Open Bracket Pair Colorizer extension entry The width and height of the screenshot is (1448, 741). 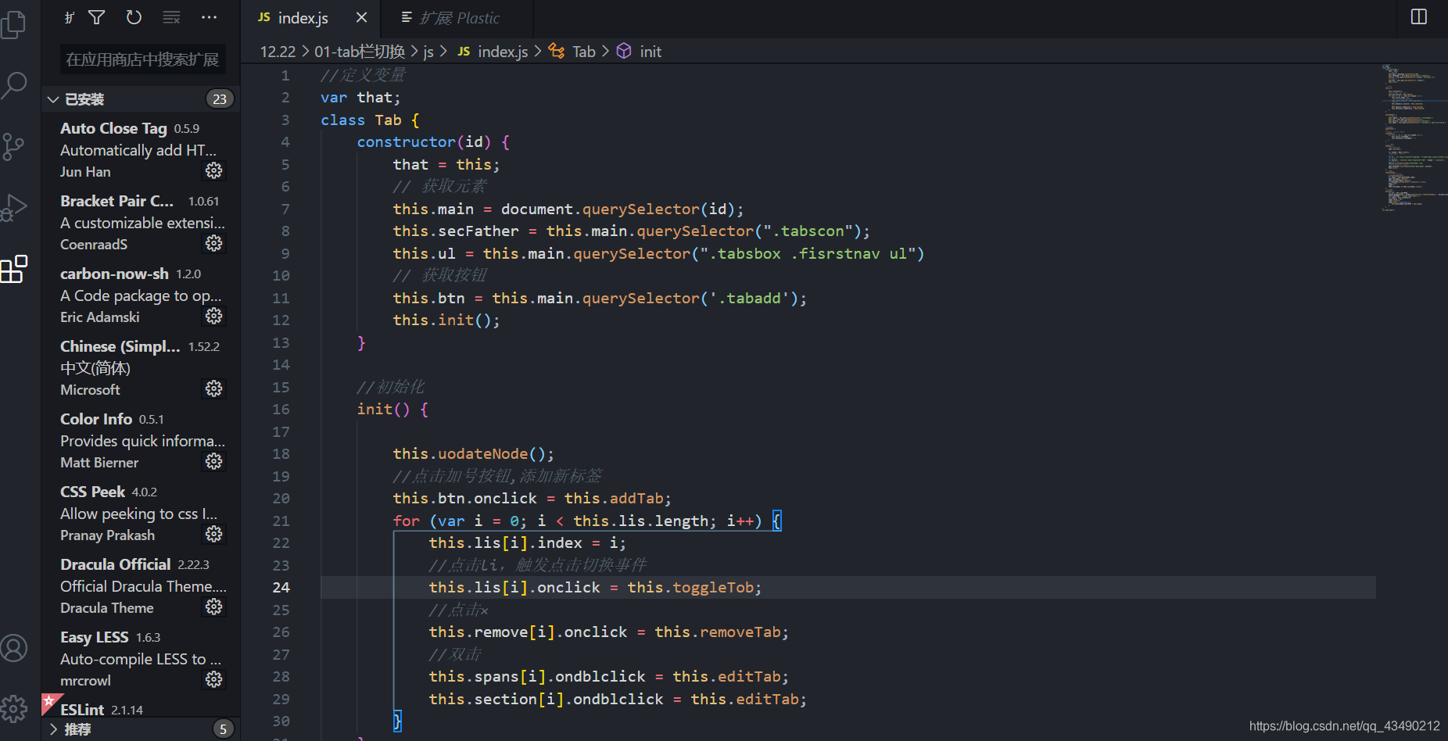click(x=141, y=222)
